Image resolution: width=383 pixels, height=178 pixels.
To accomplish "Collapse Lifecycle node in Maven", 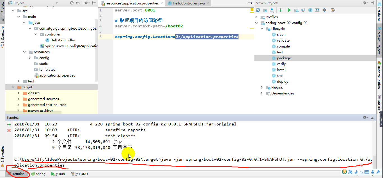I will [262, 29].
